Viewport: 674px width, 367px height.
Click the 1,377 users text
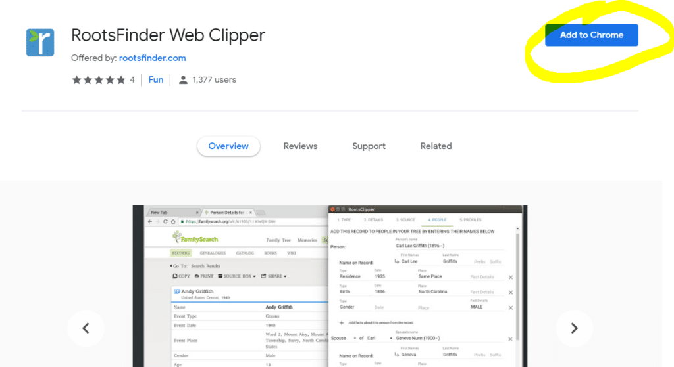[215, 79]
